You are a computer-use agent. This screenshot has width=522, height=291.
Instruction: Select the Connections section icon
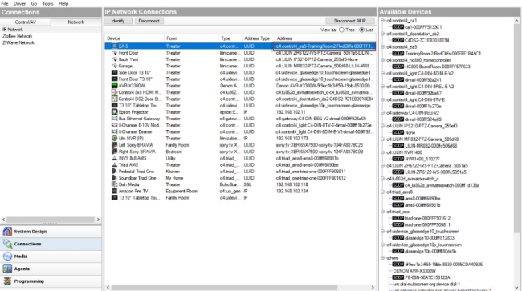[x=7, y=244]
